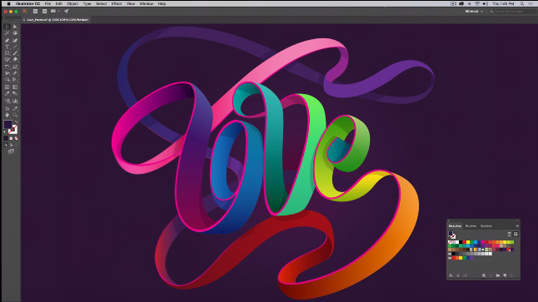Open the File menu
The width and height of the screenshot is (538, 302).
tap(47, 4)
